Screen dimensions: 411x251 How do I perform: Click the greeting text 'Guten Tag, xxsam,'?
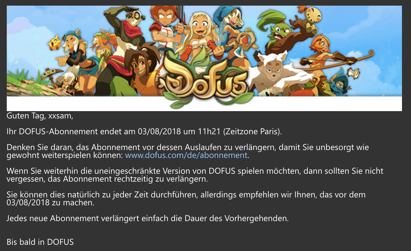coord(40,116)
